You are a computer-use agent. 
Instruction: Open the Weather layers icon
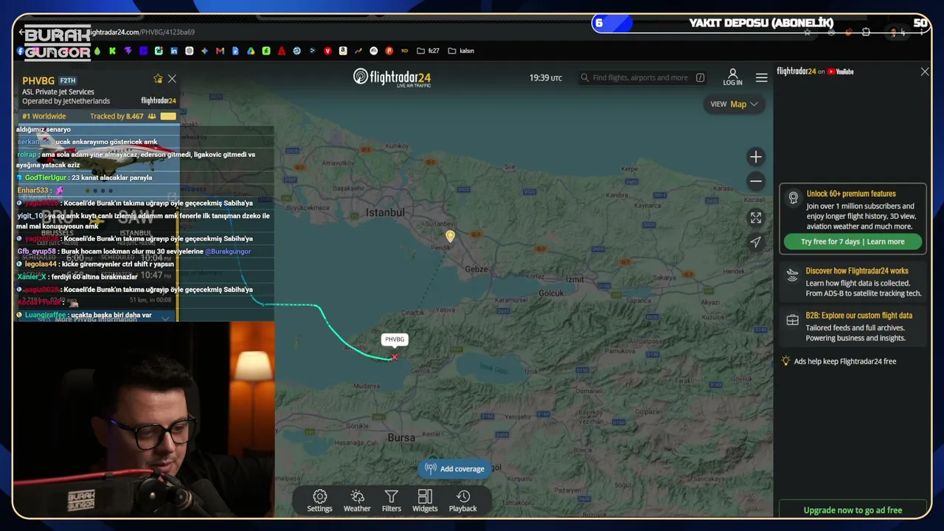pyautogui.click(x=357, y=501)
